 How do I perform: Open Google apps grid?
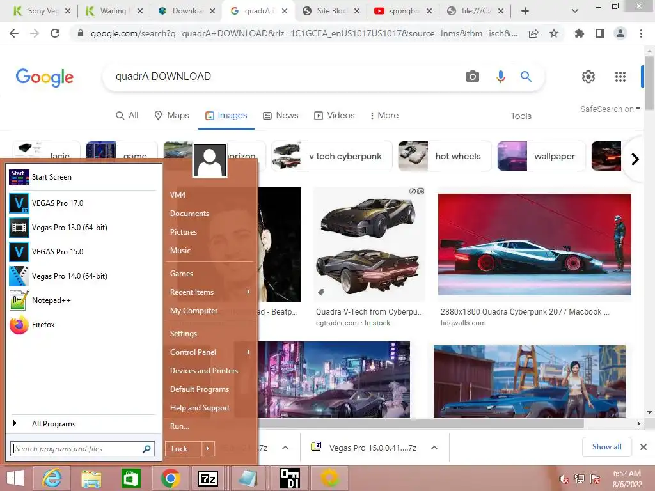point(620,77)
